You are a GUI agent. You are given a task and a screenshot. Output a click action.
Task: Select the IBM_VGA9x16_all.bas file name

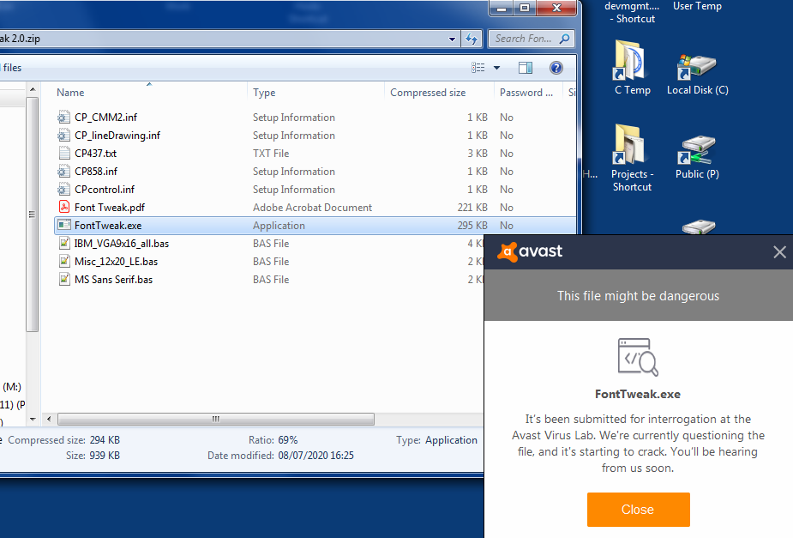click(122, 244)
